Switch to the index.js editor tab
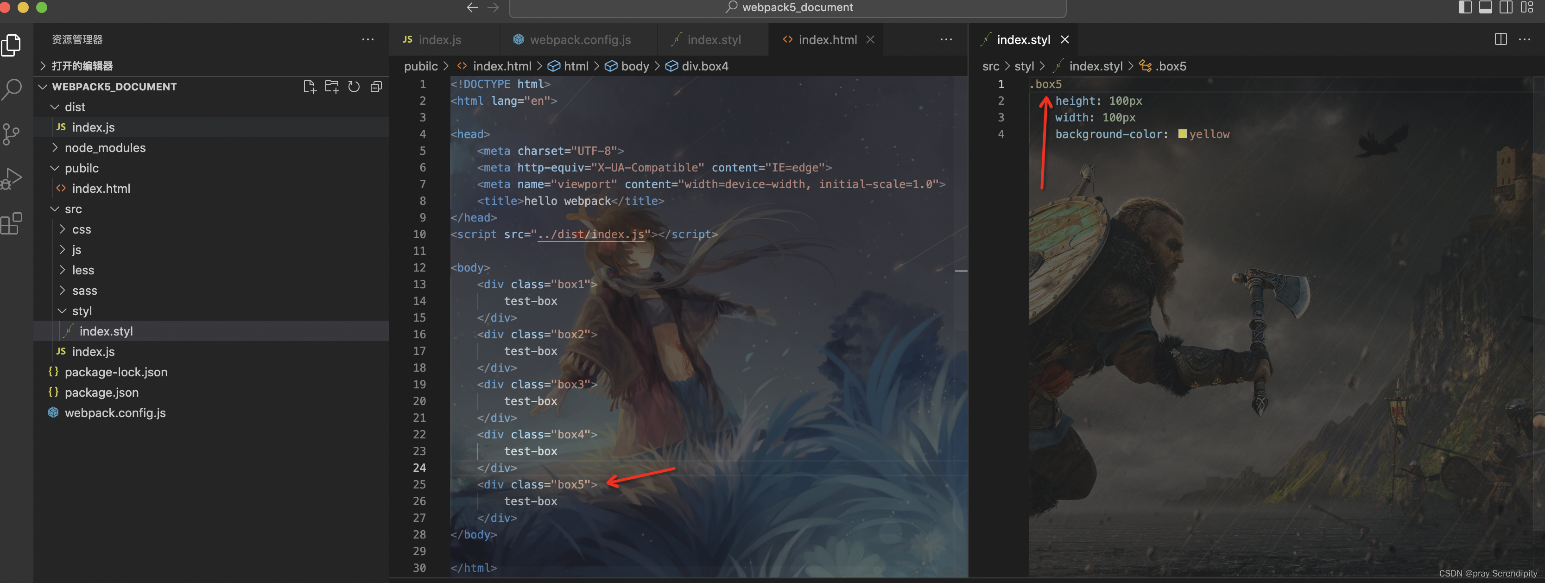This screenshot has width=1545, height=583. pos(439,39)
